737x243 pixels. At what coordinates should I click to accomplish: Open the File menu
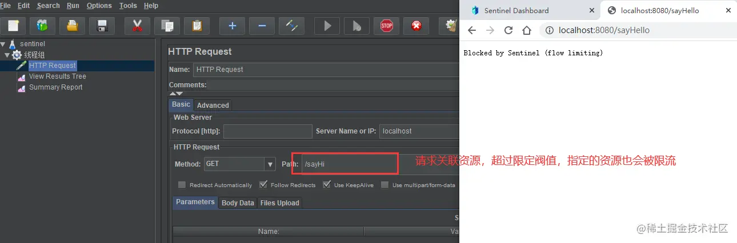click(x=5, y=5)
